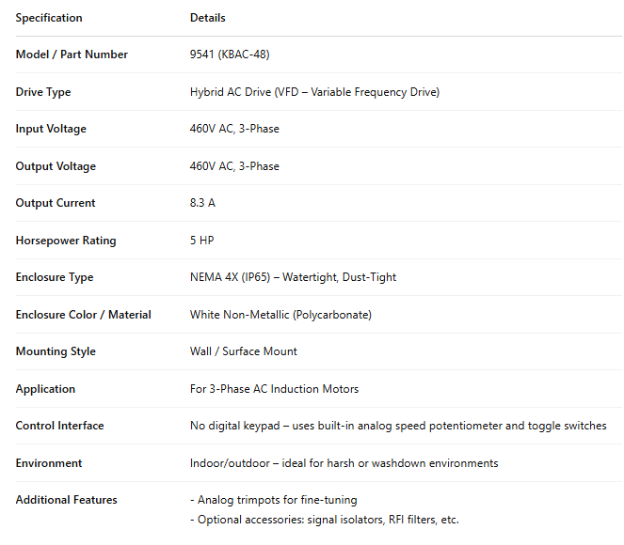Click the NEMA 4X (IP65) enclosure text
624x545 pixels.
click(293, 277)
